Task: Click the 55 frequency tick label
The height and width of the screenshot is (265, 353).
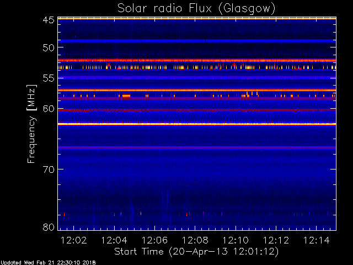Action: [49, 78]
